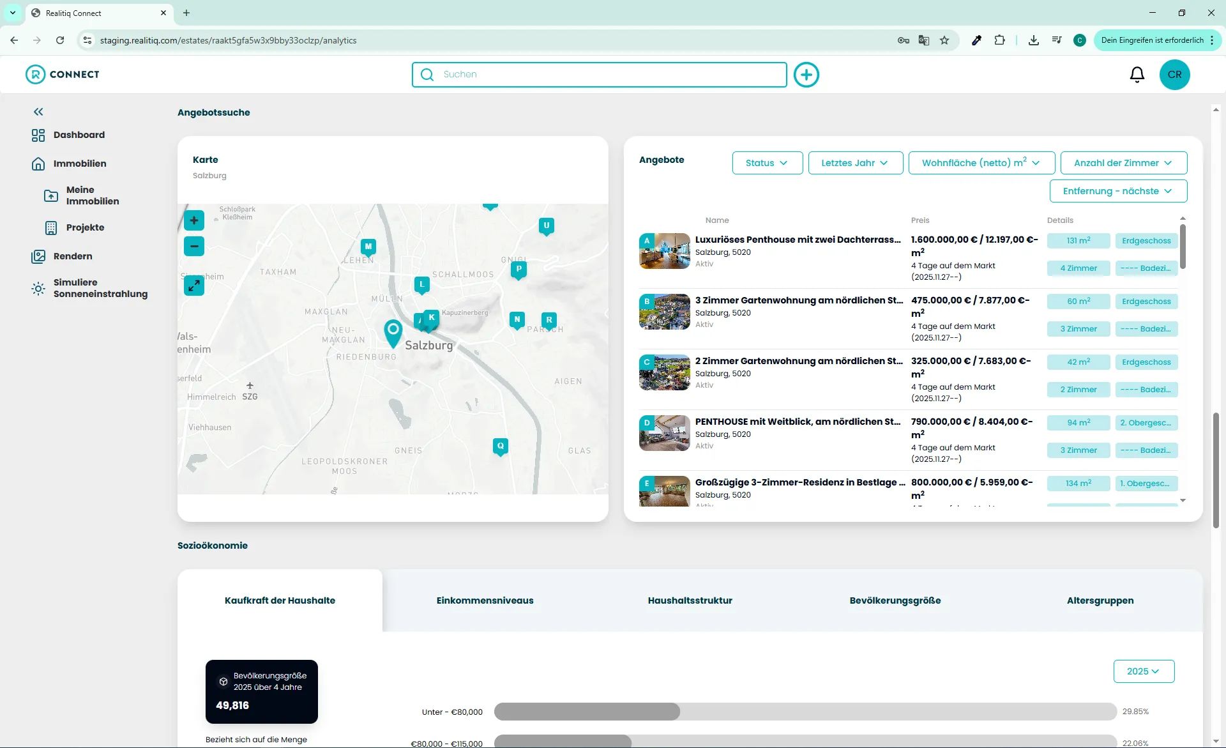1226x748 pixels.
Task: Click the Realitiq Connect logo
Action: (63, 74)
